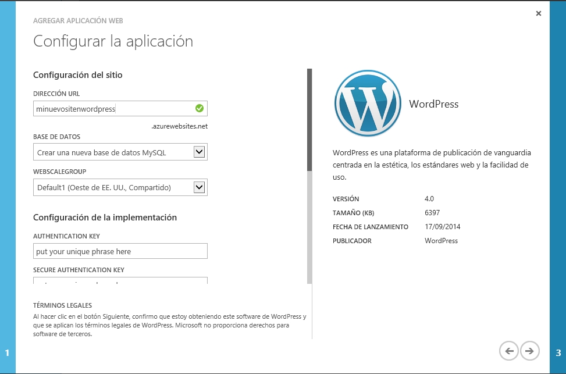The width and height of the screenshot is (566, 374).
Task: Click the 'TÉRMINOS LEGALES' heading
Action: (x=62, y=305)
